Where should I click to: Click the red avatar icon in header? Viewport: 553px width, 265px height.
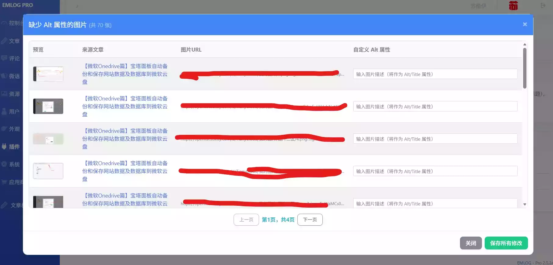513,5
